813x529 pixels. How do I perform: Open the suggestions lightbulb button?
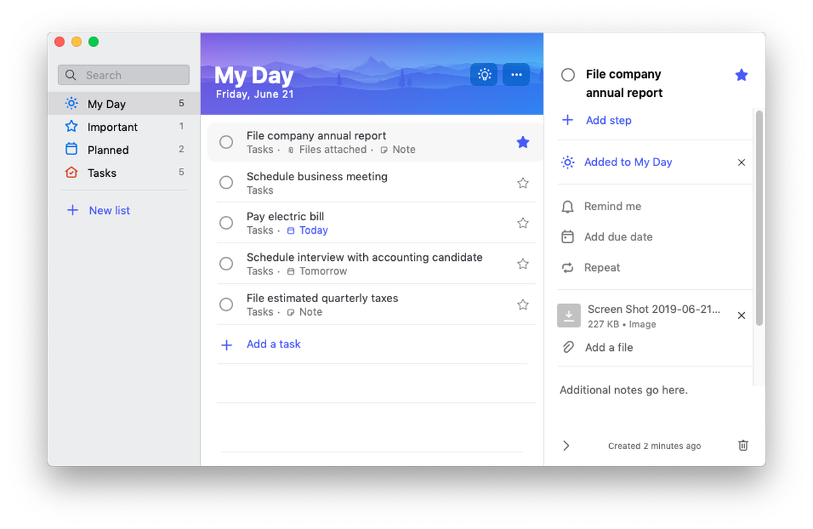(484, 75)
